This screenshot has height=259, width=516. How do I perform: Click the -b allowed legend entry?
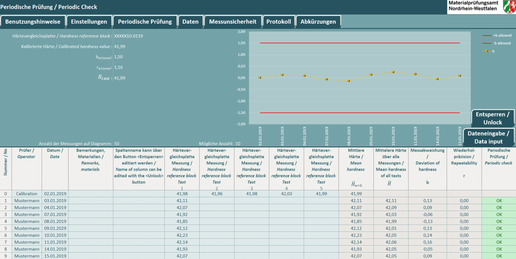497,43
